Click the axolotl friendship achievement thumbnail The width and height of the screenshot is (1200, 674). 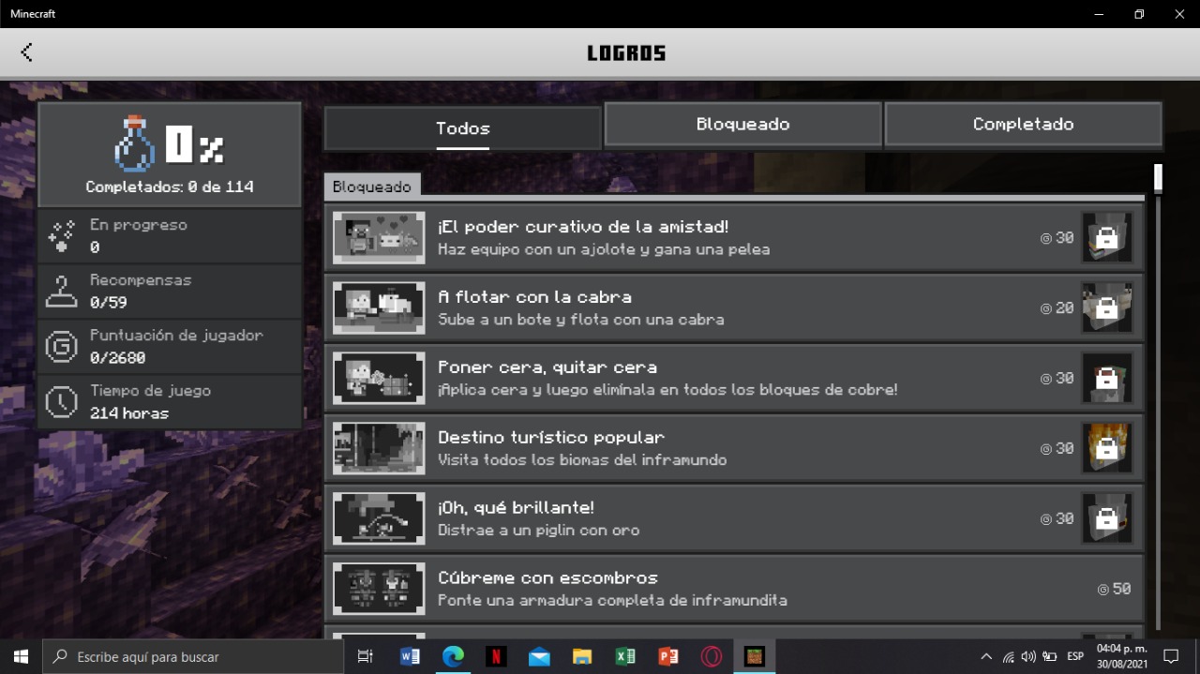coord(379,238)
